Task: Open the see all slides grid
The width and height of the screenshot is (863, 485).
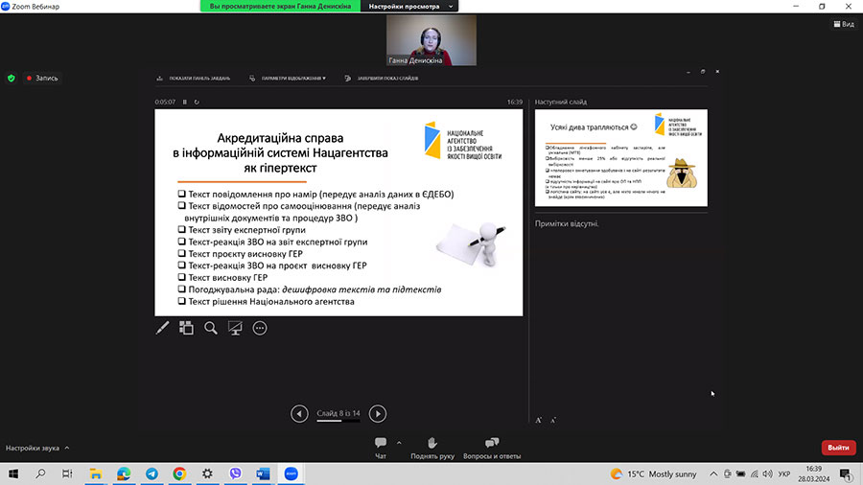Action: coord(187,328)
